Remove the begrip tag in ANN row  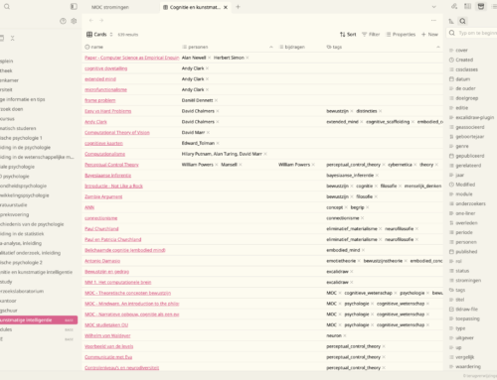pyautogui.click(x=368, y=207)
